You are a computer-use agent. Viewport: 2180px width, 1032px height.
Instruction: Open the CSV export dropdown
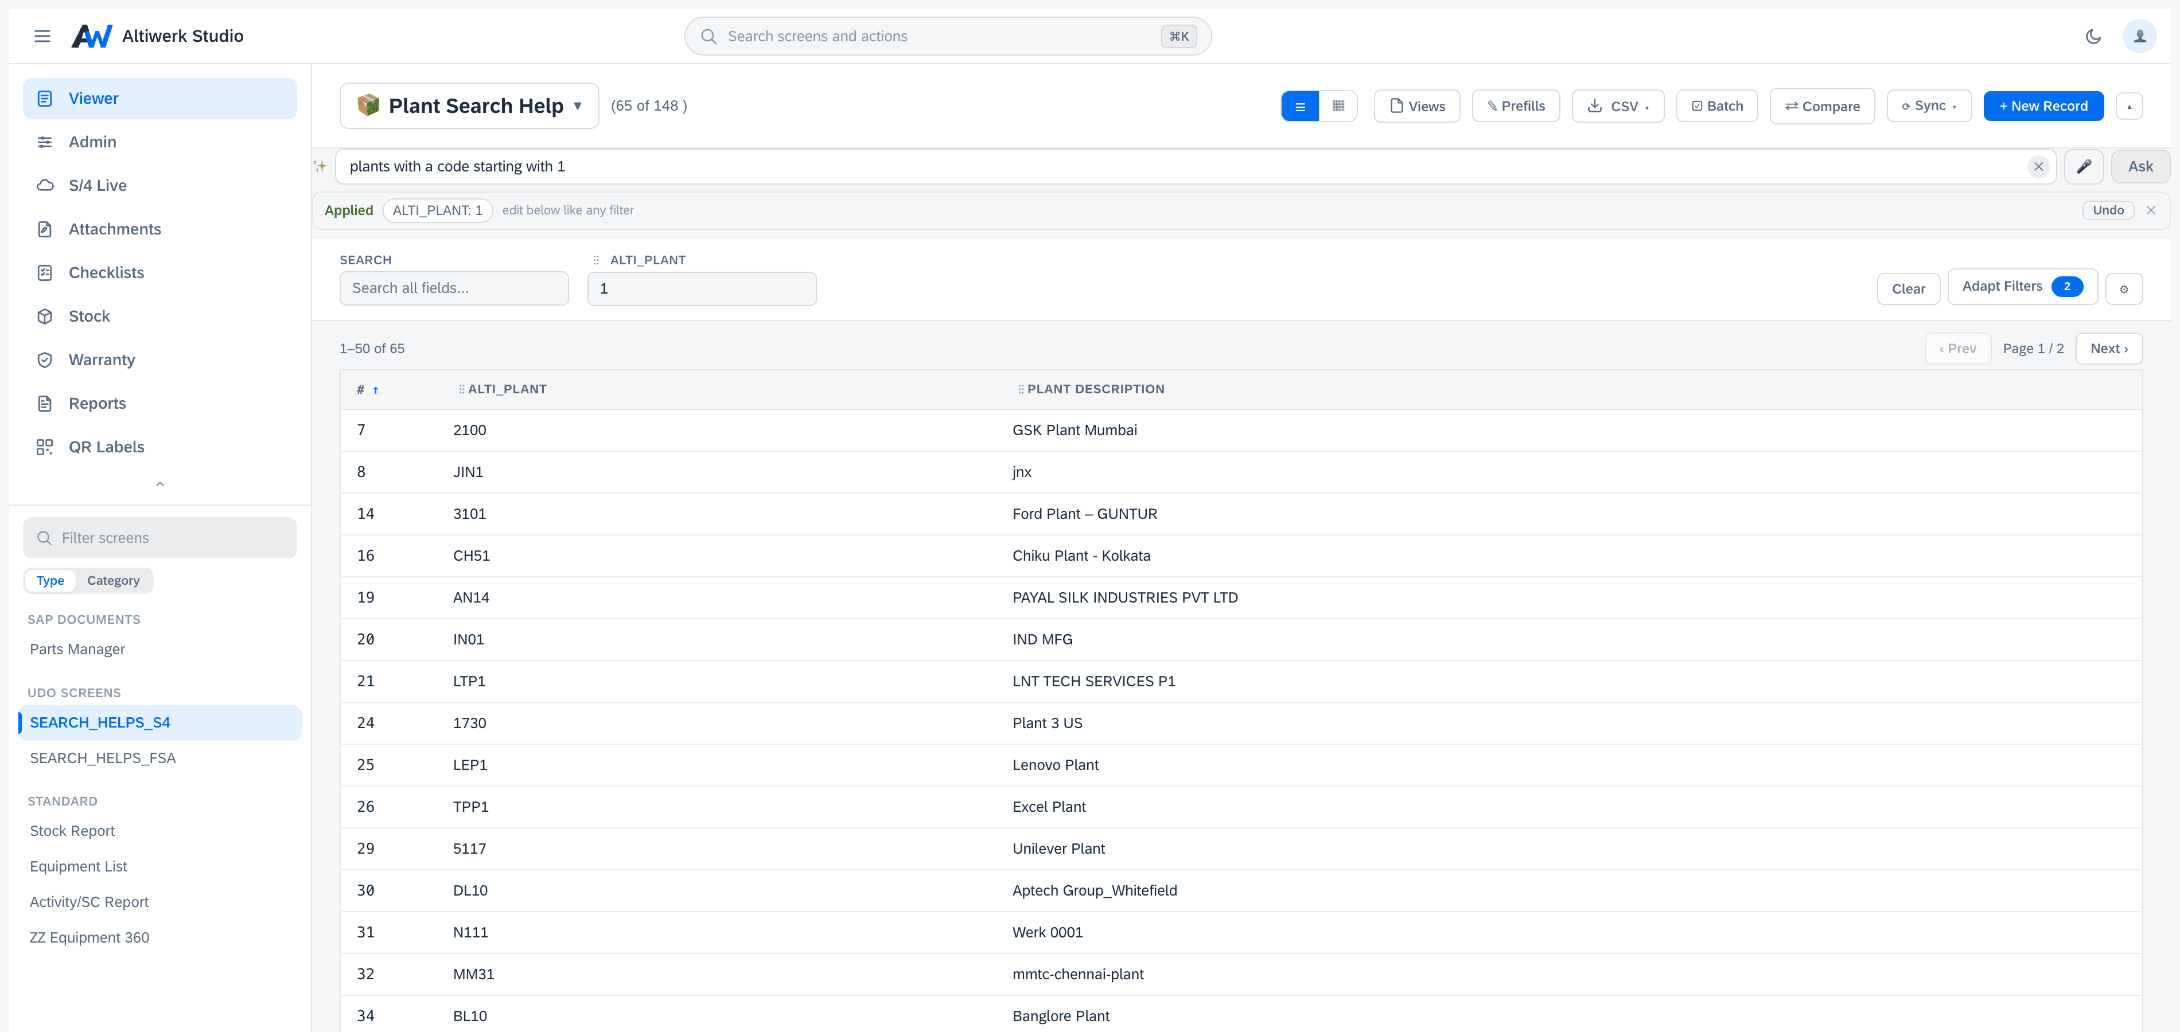tap(1618, 107)
